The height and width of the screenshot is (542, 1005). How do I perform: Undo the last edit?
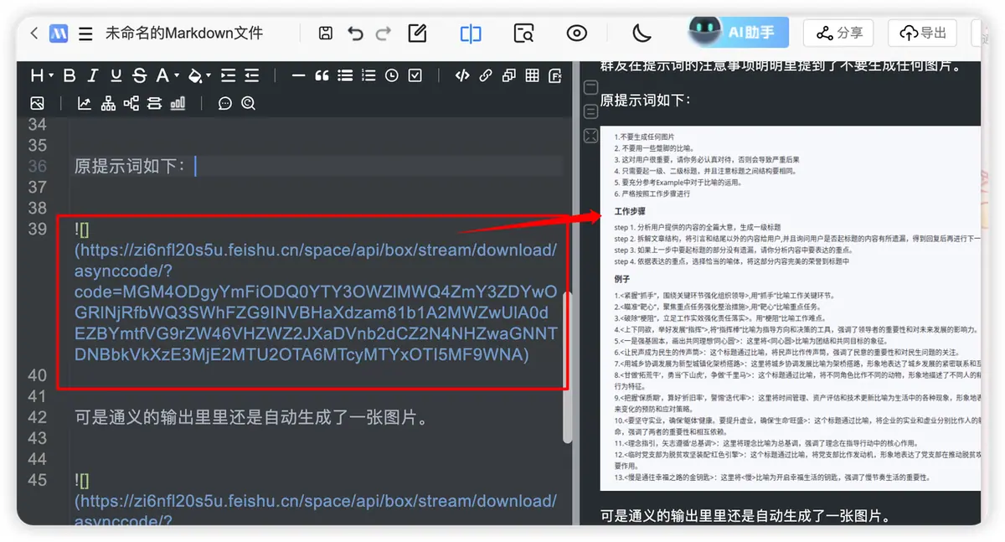[355, 34]
